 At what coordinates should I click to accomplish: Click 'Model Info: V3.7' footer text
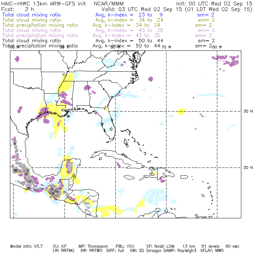coord(26,246)
